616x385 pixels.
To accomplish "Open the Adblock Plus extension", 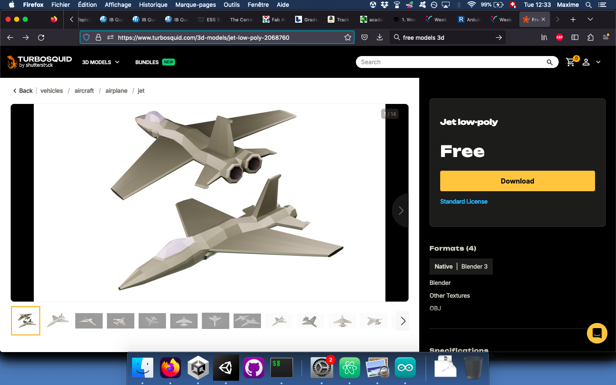I will click(559, 37).
